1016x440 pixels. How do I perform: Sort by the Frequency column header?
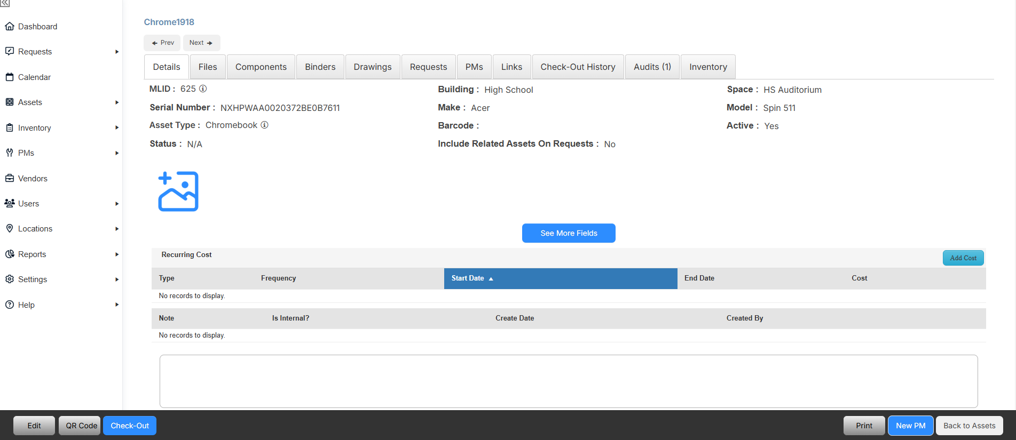pos(279,278)
